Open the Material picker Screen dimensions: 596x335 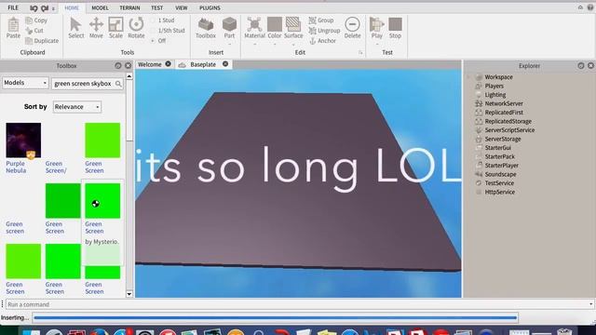[254, 28]
